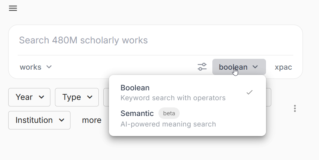Collapse the boolean search mode dropdown

[239, 67]
